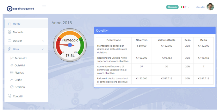Click the 'Aumentare il numero di commesse' cell
The image size is (220, 112).
(114, 70)
